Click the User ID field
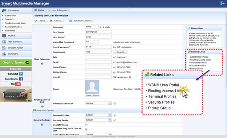The width and height of the screenshot is (227, 138). (98, 77)
